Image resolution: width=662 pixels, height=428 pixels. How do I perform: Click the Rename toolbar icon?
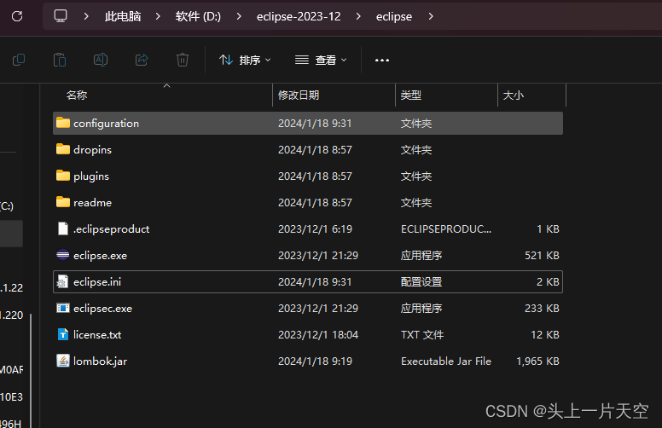tap(101, 60)
